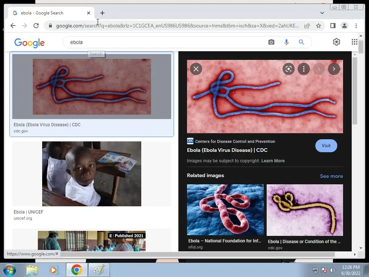Screen dimensions: 369x277
Task: Open Chrome side panel
Action: coord(333,26)
